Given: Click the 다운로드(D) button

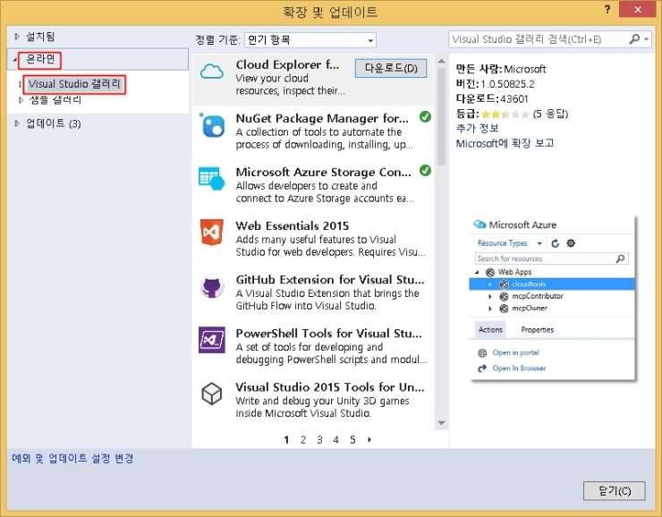Looking at the screenshot, I should [391, 68].
